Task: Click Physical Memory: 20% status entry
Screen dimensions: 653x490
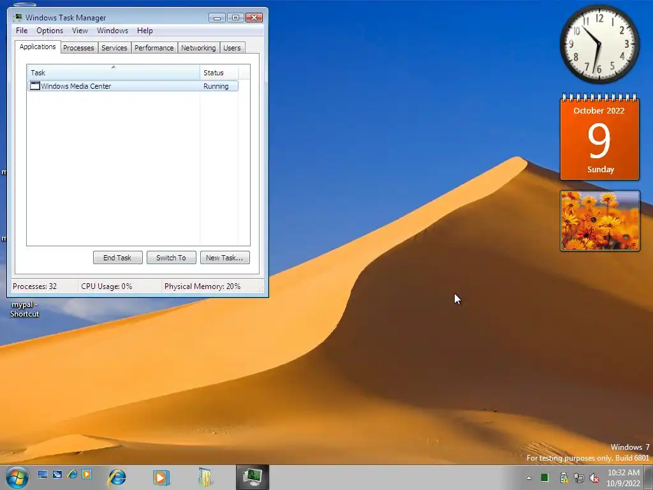Action: [202, 286]
